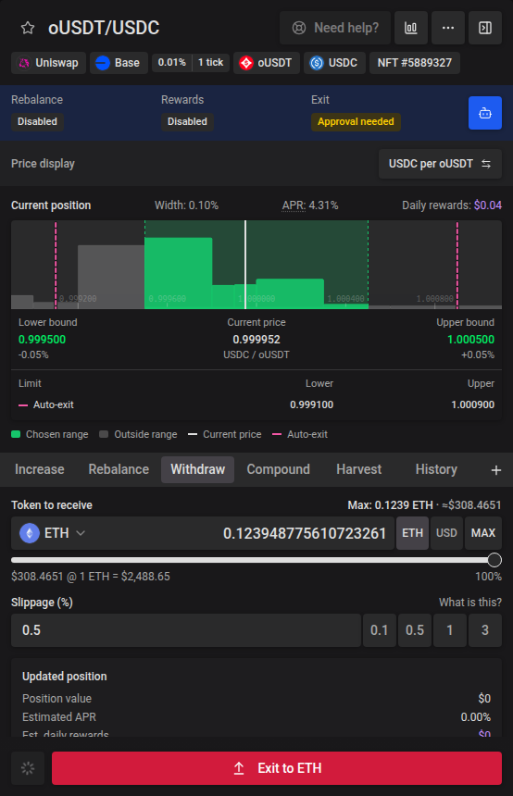Click the oUSDT token chip
The width and height of the screenshot is (513, 796).
[x=267, y=63]
